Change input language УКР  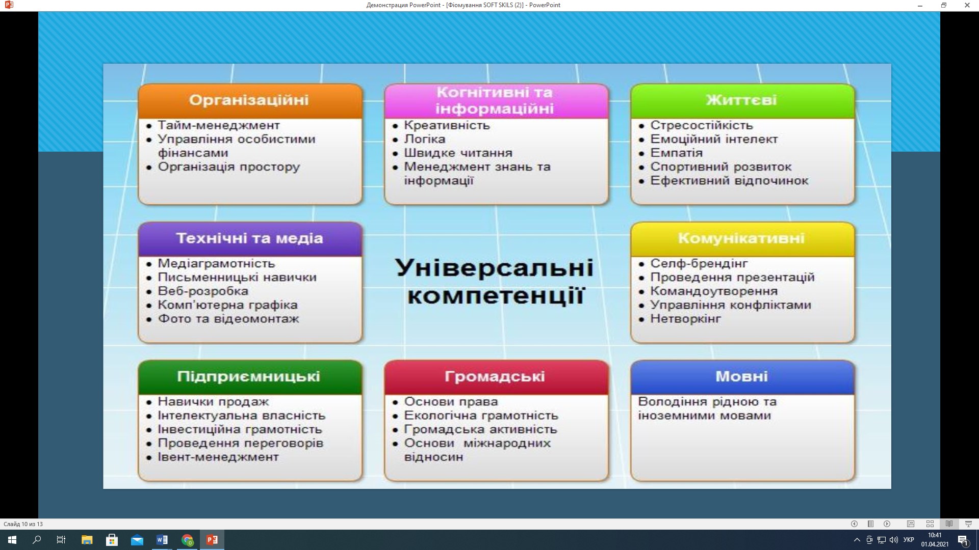coord(909,540)
